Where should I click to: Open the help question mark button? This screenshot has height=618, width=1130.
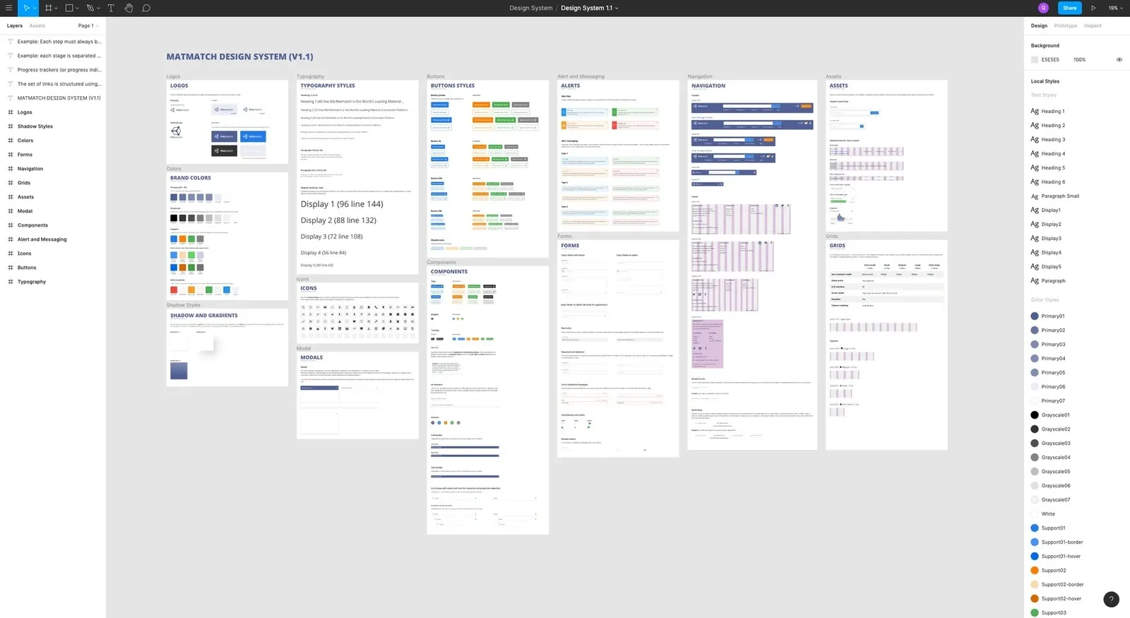[1111, 600]
